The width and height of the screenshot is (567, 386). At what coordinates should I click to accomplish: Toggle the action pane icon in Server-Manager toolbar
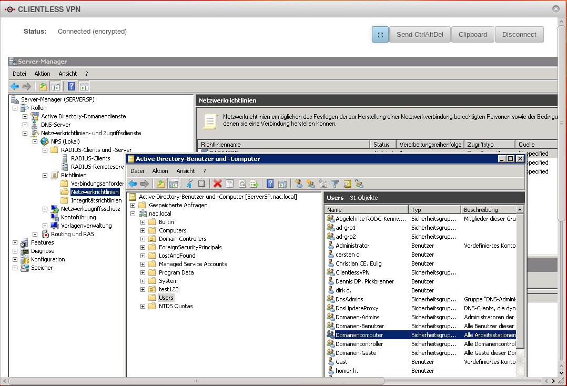(84, 87)
